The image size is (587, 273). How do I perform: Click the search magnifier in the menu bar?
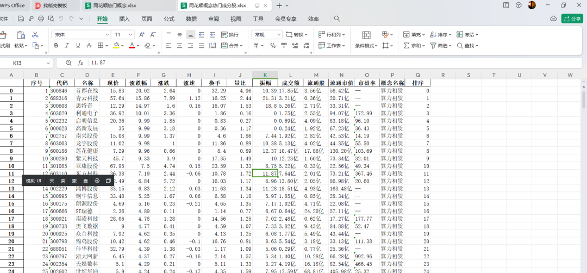[x=337, y=18]
